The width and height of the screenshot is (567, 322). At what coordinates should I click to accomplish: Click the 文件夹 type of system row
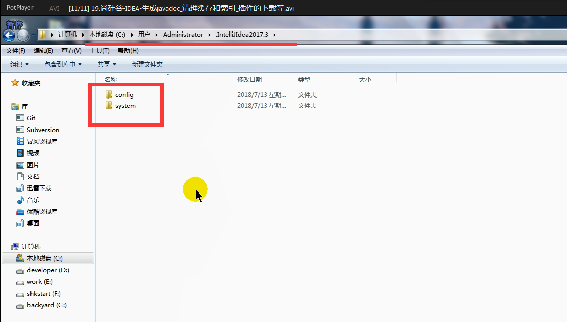pos(307,106)
